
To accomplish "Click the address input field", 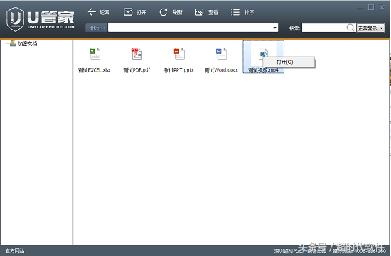I will tap(190, 28).
